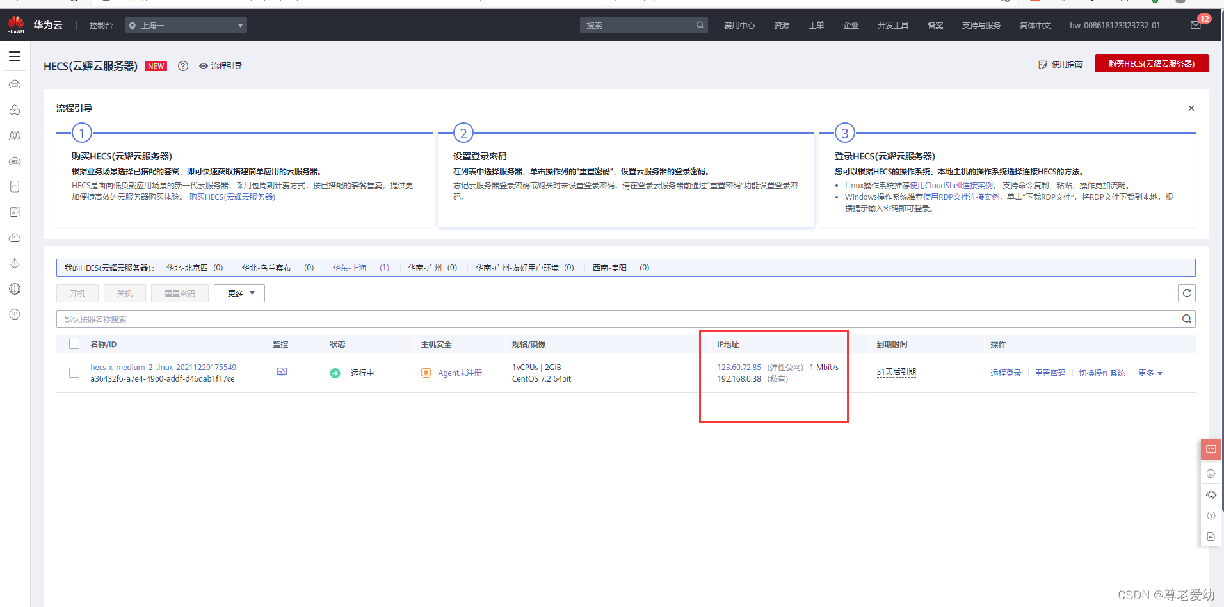The image size is (1224, 607).
Task: Close the 流程引导 panel
Action: (x=1191, y=108)
